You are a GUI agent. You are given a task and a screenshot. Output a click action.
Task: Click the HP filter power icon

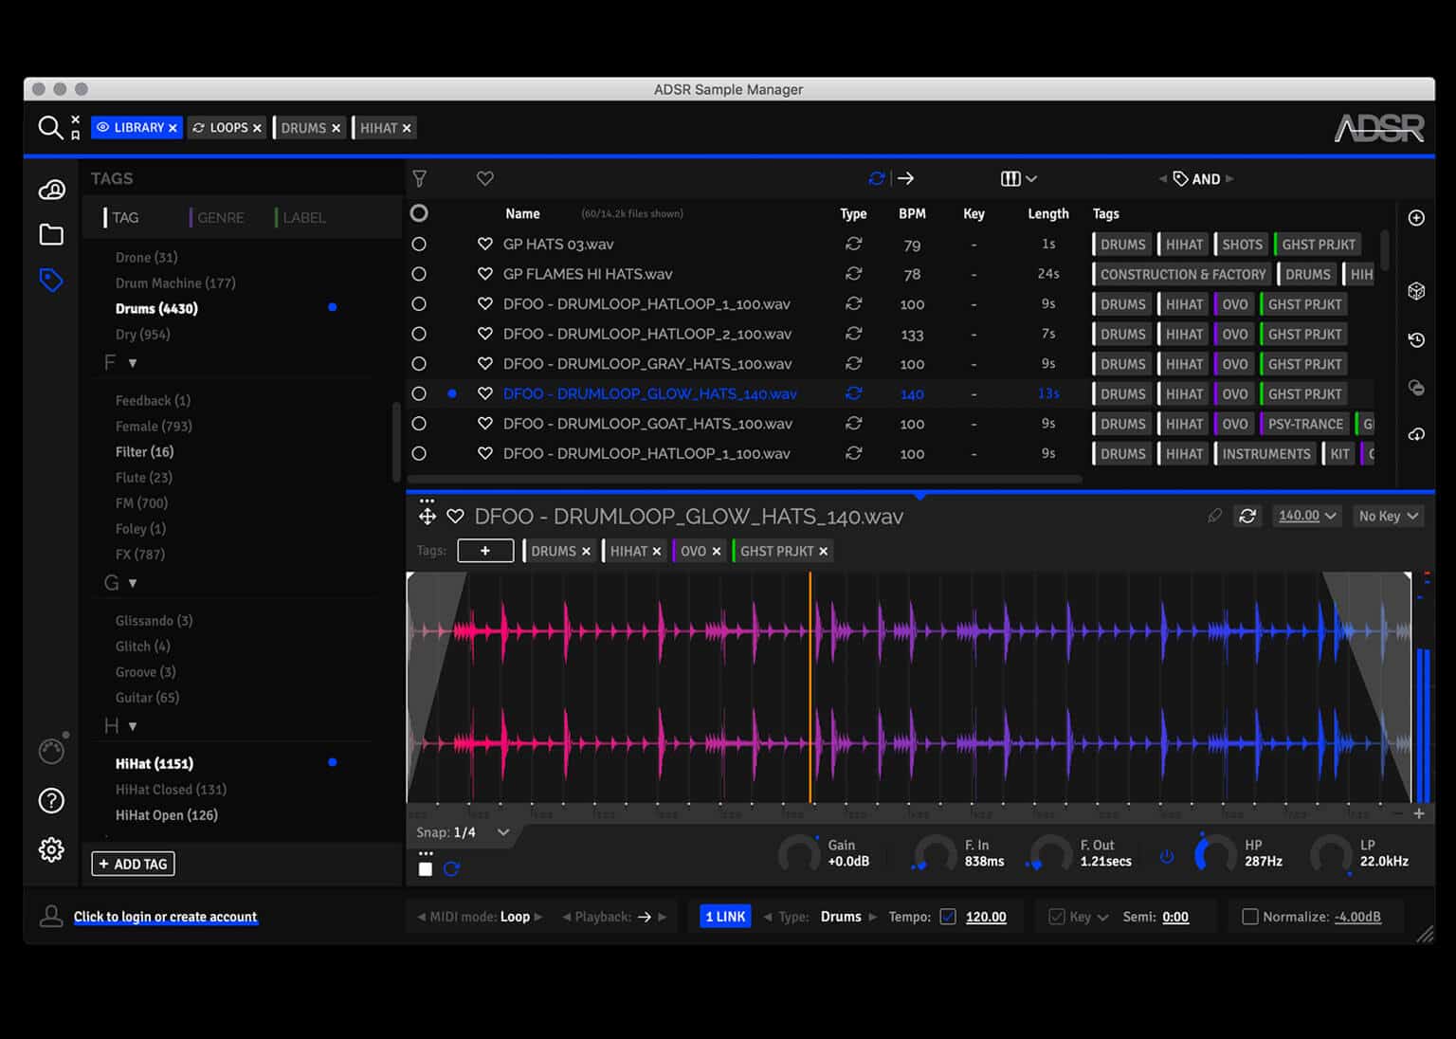1167,857
